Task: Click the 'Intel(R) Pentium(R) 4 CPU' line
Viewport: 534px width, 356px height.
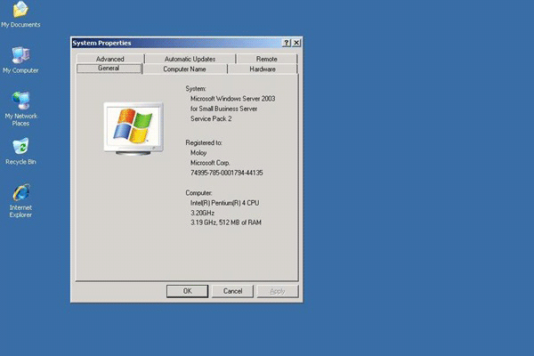Action: [225, 203]
